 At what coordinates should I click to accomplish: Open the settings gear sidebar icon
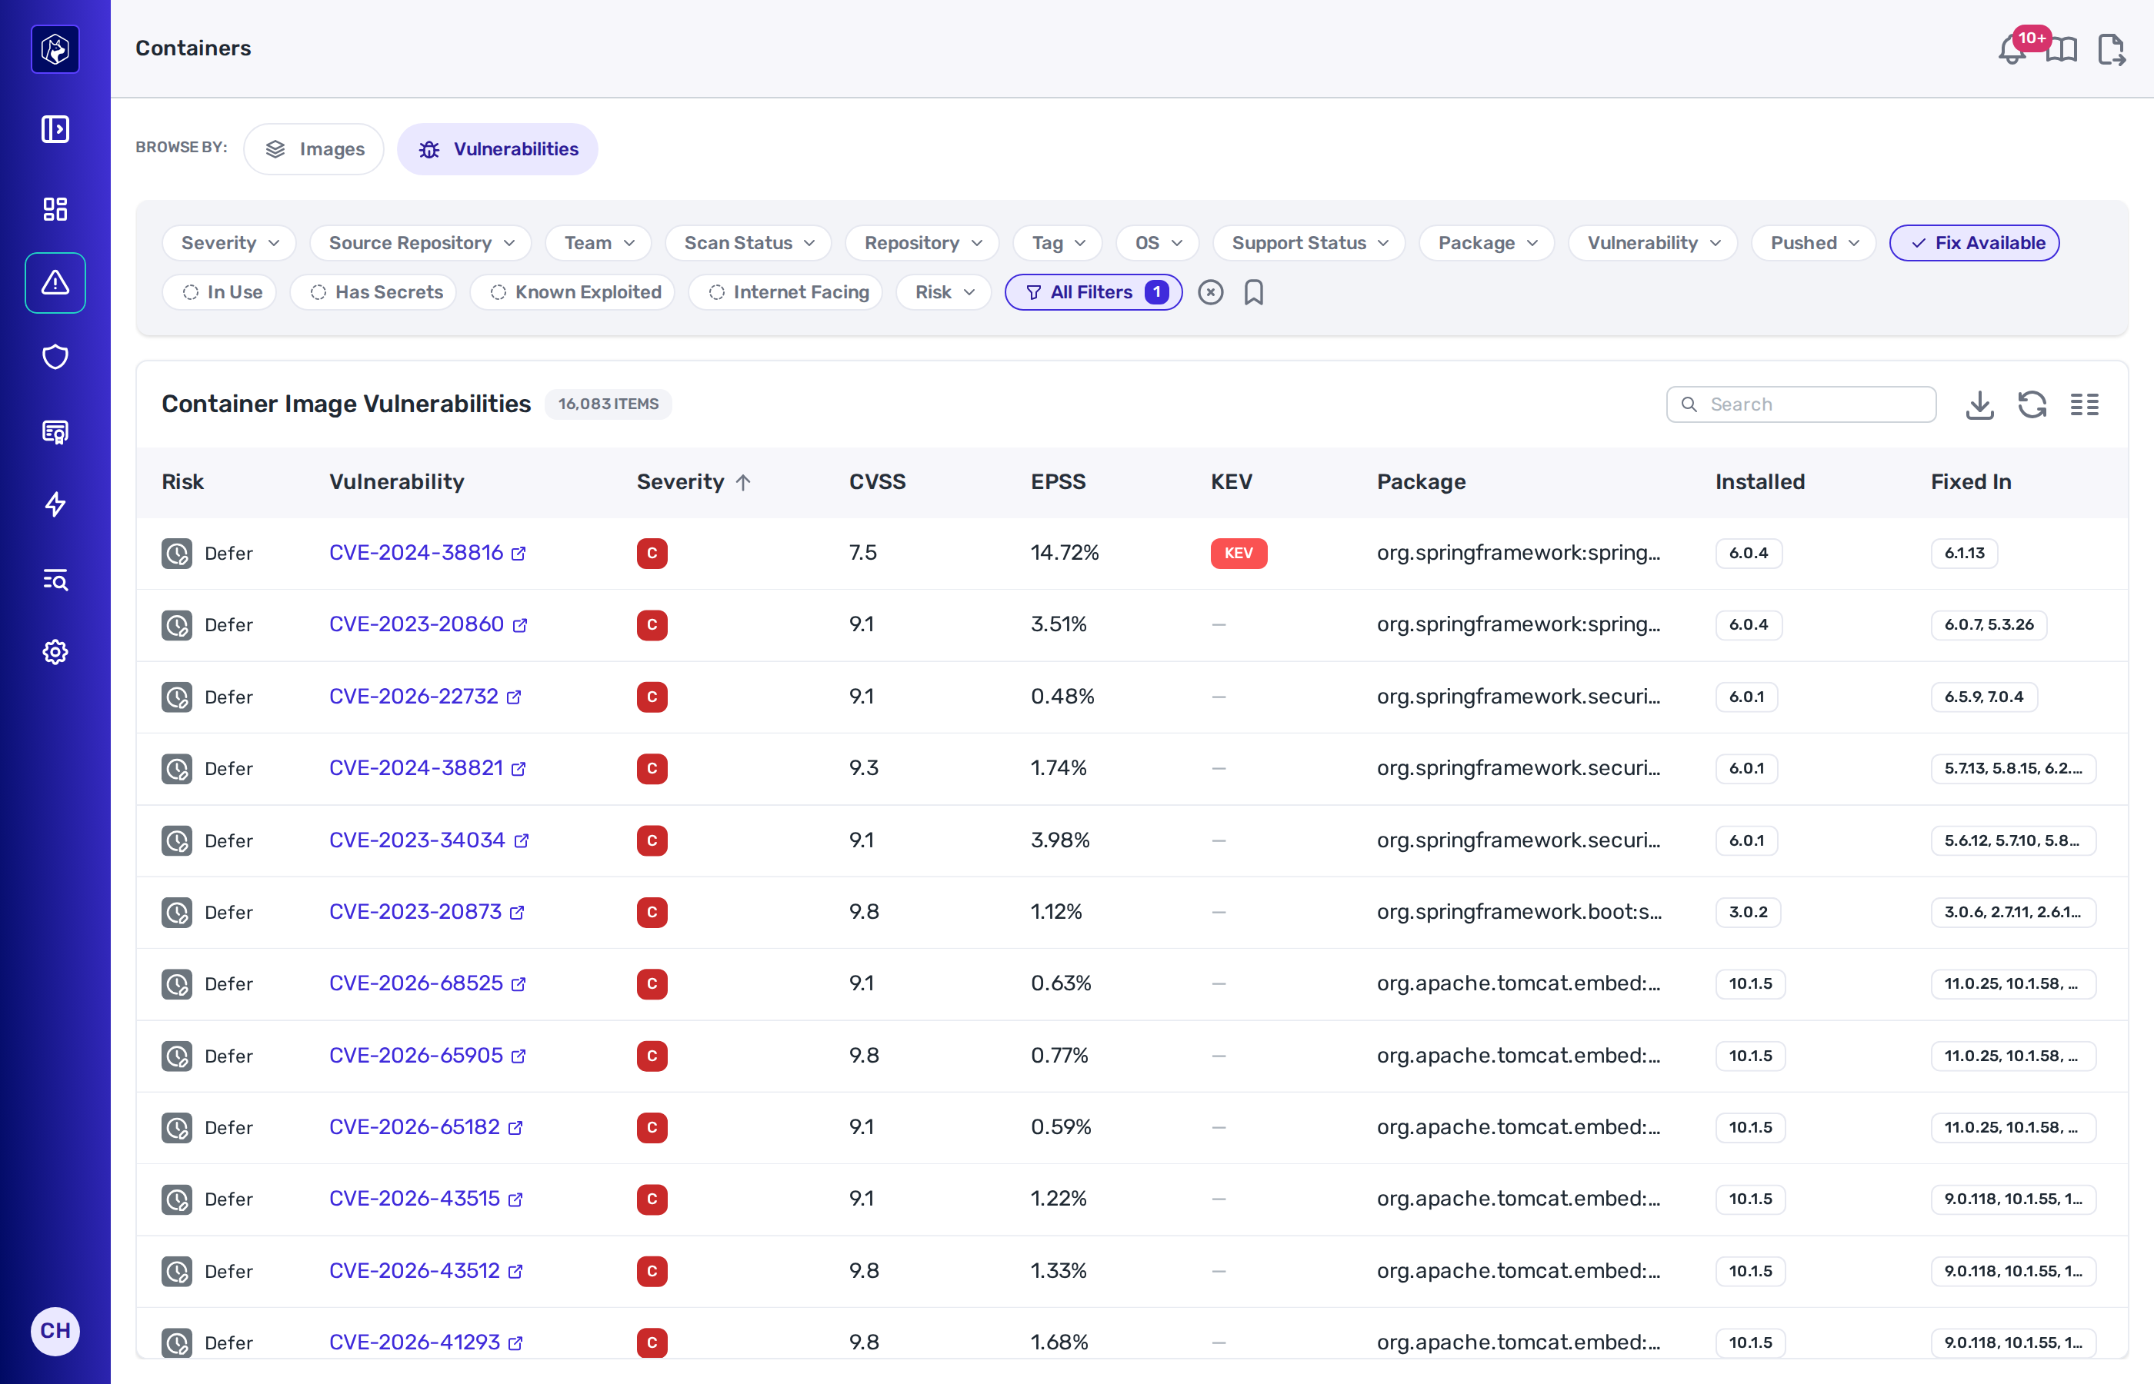tap(55, 651)
